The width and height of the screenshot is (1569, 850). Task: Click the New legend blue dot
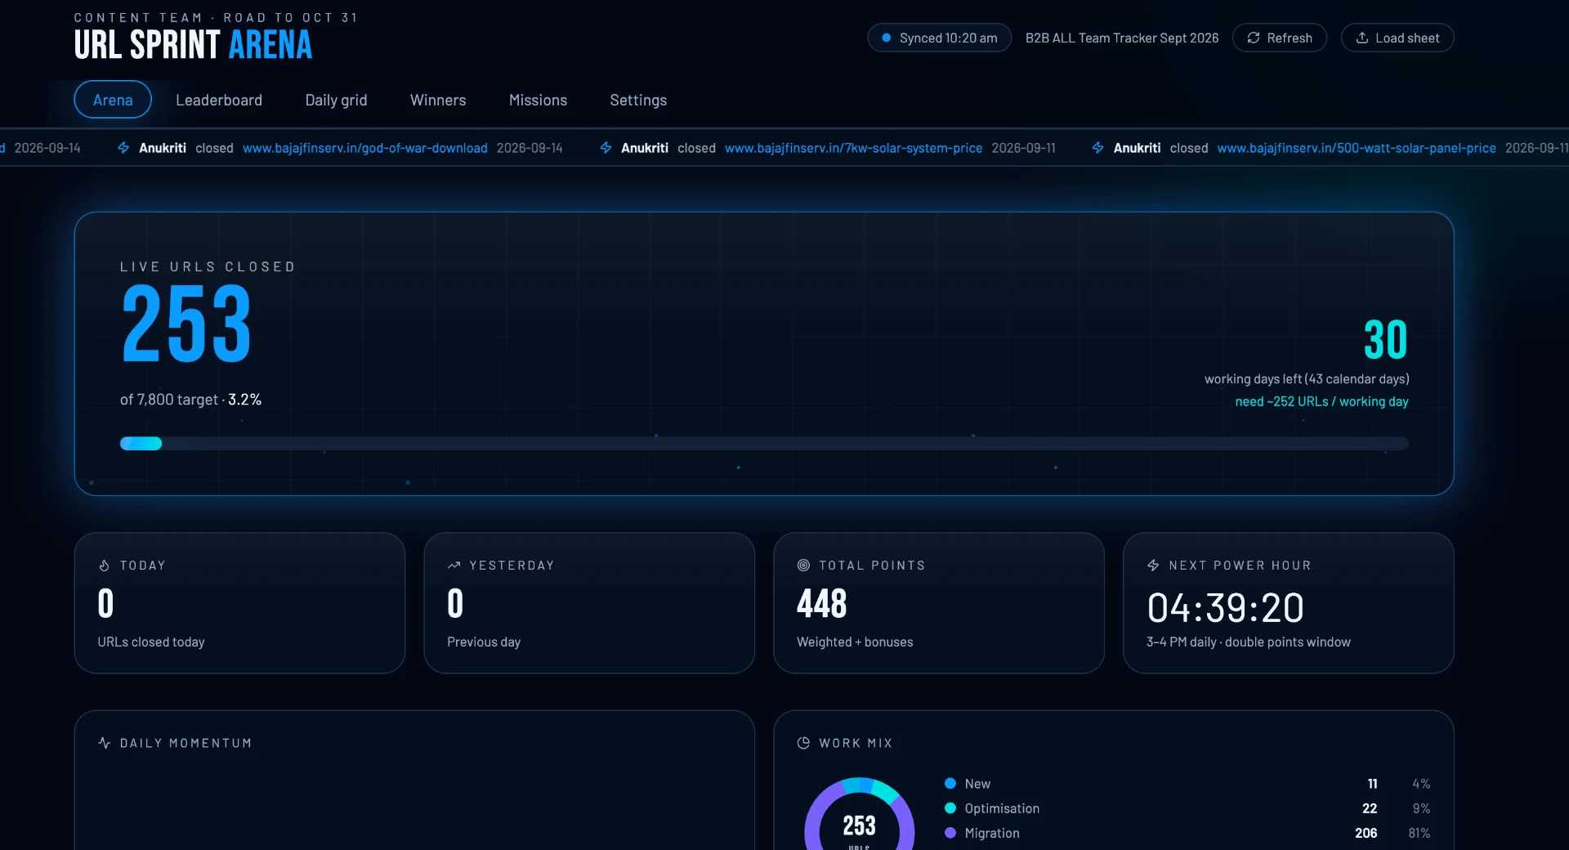950,784
